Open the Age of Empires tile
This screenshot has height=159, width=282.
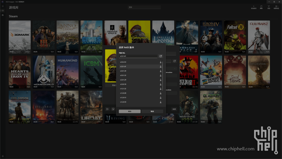pyautogui.click(x=44, y=37)
